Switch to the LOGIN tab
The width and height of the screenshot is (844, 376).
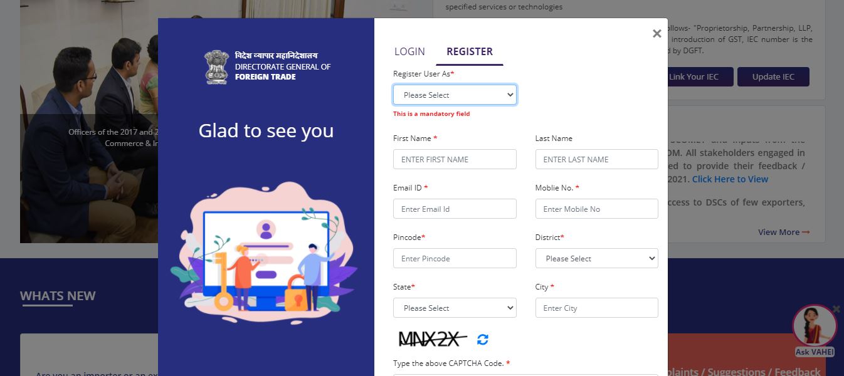(409, 51)
